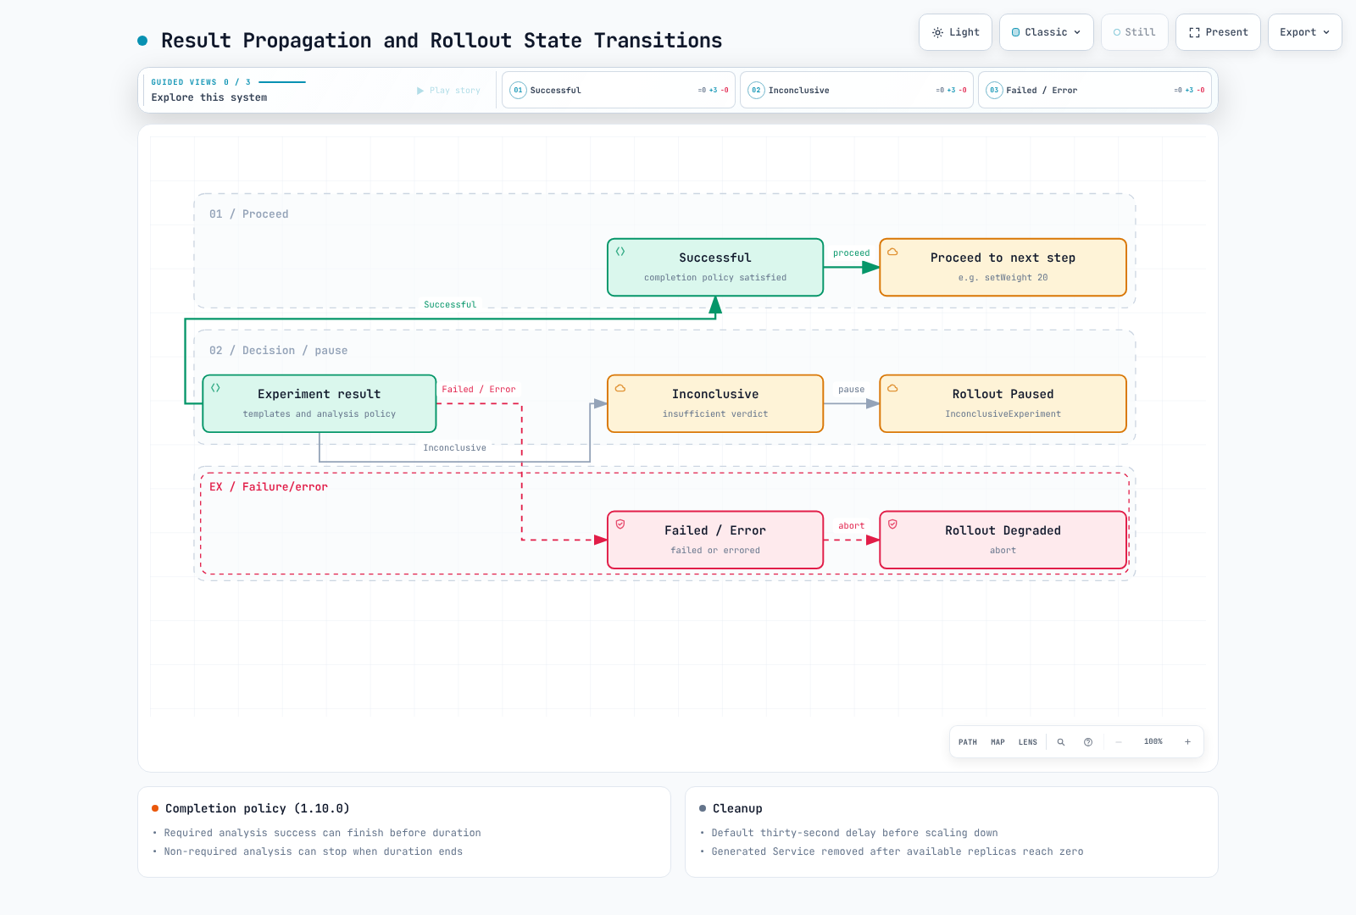1356x915 pixels.
Task: Open the help question-mark icon
Action: click(1088, 742)
